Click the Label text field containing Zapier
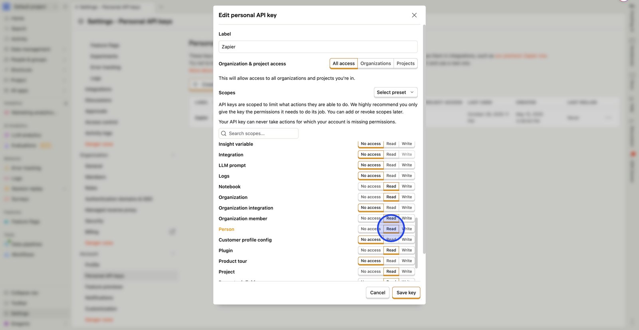Viewport: 639px width, 330px height. pyautogui.click(x=318, y=47)
